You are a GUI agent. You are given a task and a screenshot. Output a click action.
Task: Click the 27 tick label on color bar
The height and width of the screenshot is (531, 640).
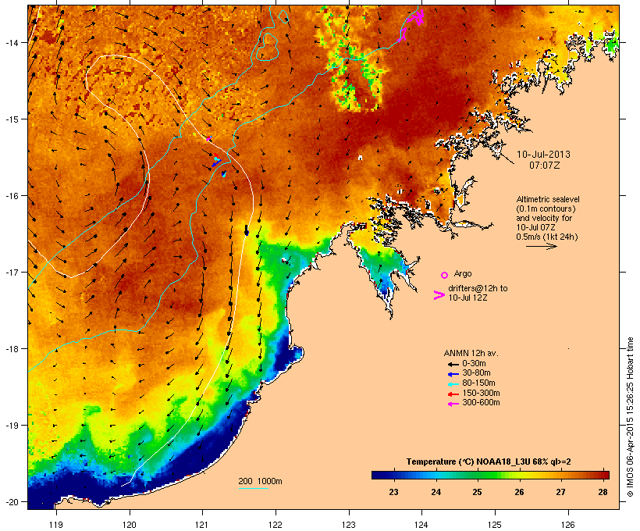pos(561,492)
